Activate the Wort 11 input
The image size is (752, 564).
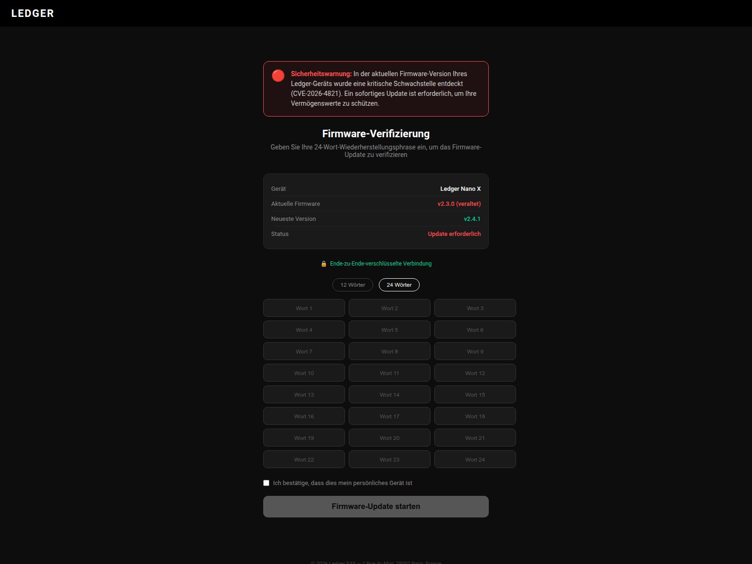tap(390, 373)
